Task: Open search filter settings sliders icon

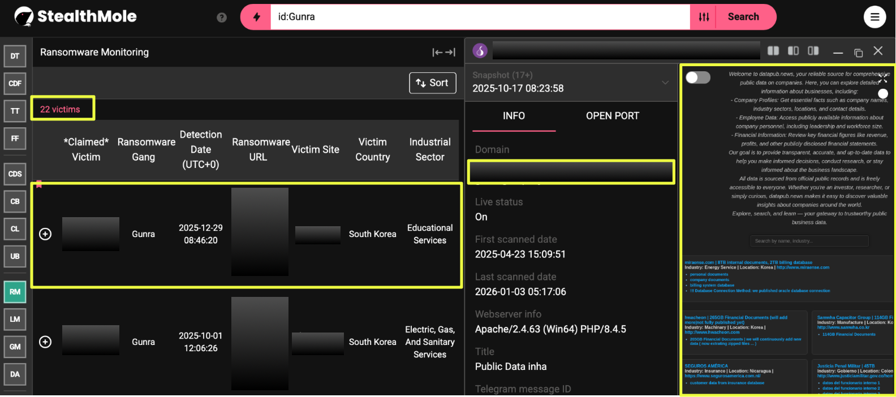Action: [704, 17]
